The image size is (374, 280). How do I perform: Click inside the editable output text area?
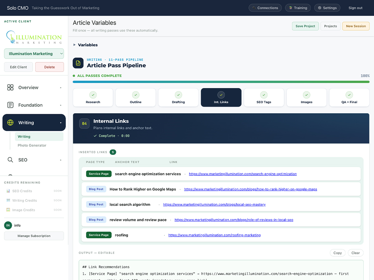tap(221, 270)
